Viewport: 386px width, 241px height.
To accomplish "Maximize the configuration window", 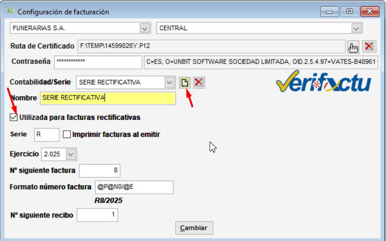I will [350, 11].
